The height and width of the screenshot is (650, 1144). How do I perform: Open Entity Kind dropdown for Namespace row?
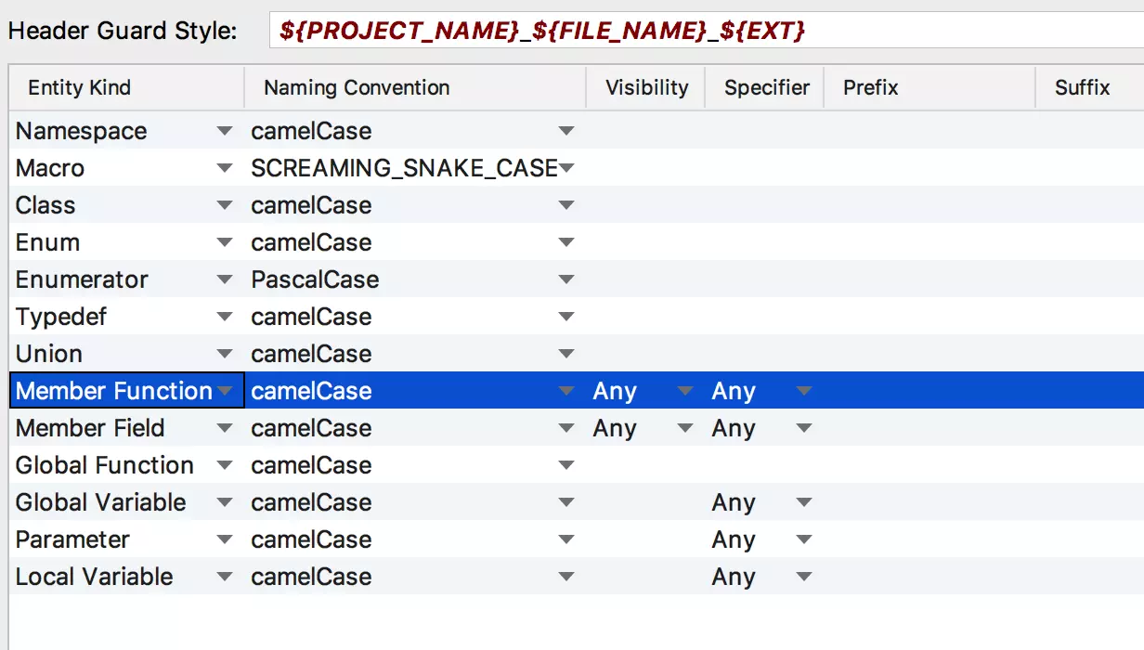pyautogui.click(x=224, y=131)
